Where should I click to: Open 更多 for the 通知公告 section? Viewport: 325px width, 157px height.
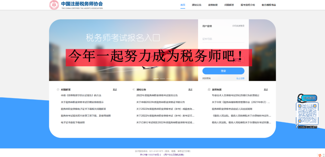pyautogui.click(x=190, y=89)
